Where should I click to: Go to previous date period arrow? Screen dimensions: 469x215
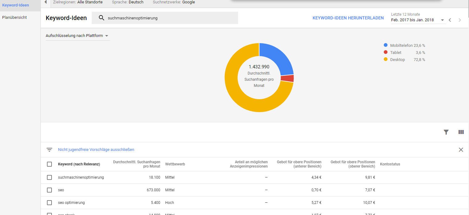click(450, 20)
